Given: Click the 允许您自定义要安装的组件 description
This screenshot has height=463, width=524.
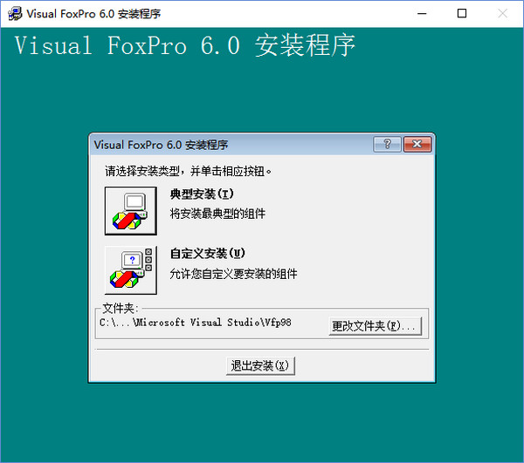Looking at the screenshot, I should pos(233,274).
